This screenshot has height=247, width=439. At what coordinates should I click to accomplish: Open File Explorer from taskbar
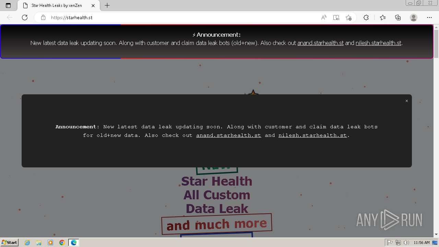click(x=39, y=243)
